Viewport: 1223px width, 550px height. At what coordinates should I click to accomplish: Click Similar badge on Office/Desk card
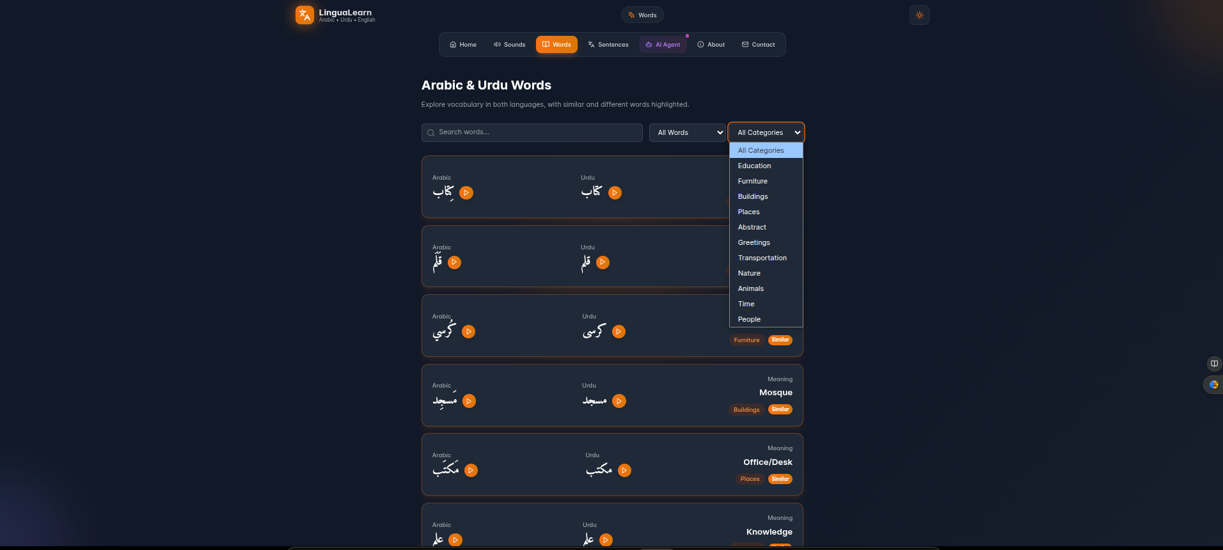[780, 479]
